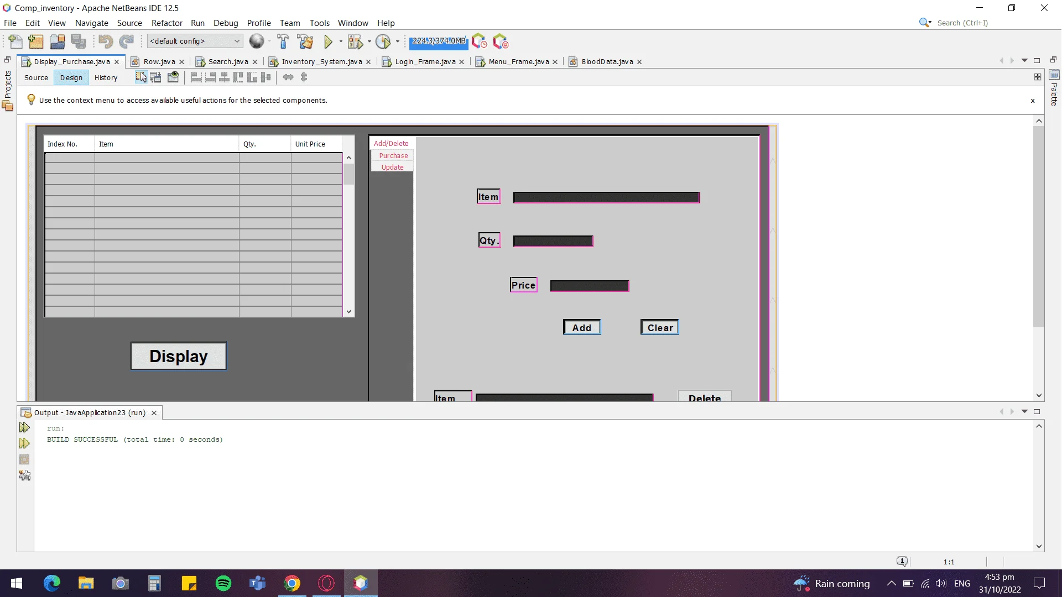Profile the project from toolbar
Image resolution: width=1062 pixels, height=597 pixels.
[x=383, y=41]
